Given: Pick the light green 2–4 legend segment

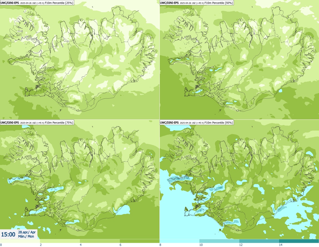Looking at the screenshot, I should (x=60, y=241).
